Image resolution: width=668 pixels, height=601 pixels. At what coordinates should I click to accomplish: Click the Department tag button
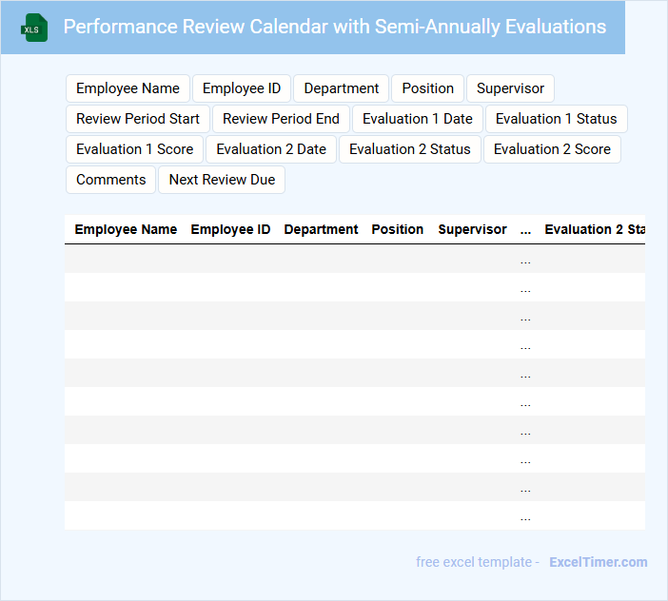[x=341, y=88]
